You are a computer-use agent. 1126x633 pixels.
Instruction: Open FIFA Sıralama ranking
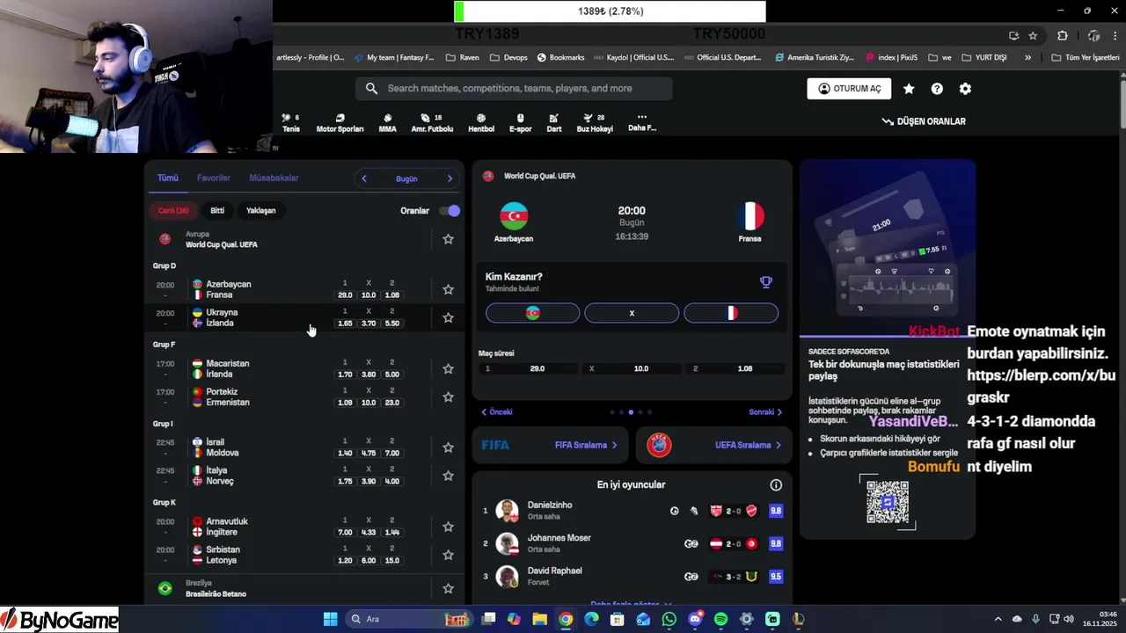click(x=551, y=445)
